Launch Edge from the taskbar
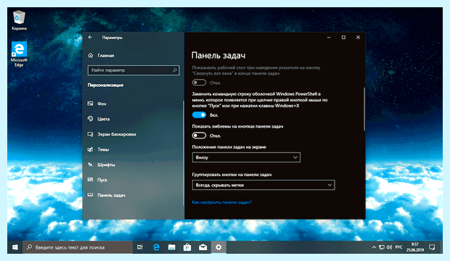450x261 pixels. (x=156, y=247)
